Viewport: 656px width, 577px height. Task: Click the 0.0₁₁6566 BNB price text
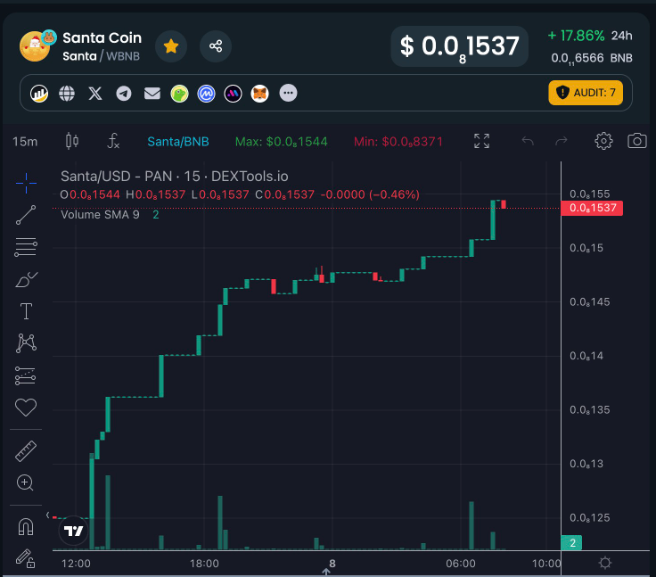point(592,58)
